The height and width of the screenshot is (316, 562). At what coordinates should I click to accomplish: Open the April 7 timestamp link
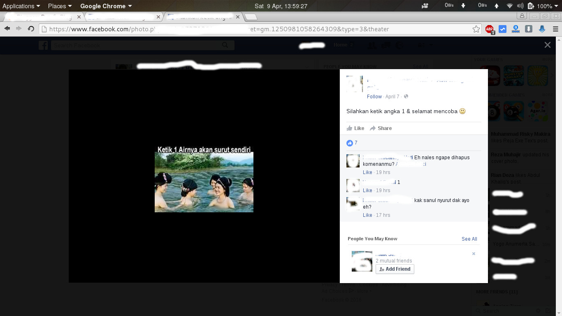(x=392, y=96)
